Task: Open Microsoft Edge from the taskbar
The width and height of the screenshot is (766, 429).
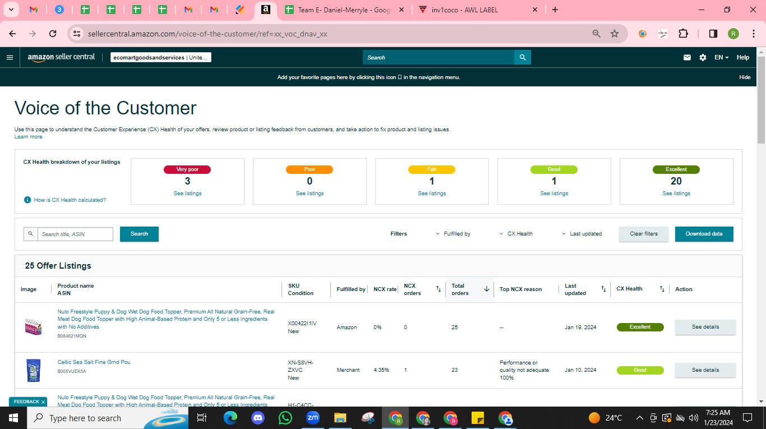Action: point(230,418)
